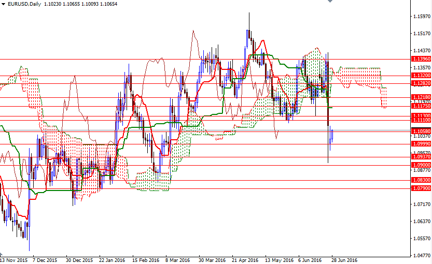Click the 1.09370 horizontal level tag
Image resolution: width=432 pixels, height=264 pixels.
click(x=421, y=157)
